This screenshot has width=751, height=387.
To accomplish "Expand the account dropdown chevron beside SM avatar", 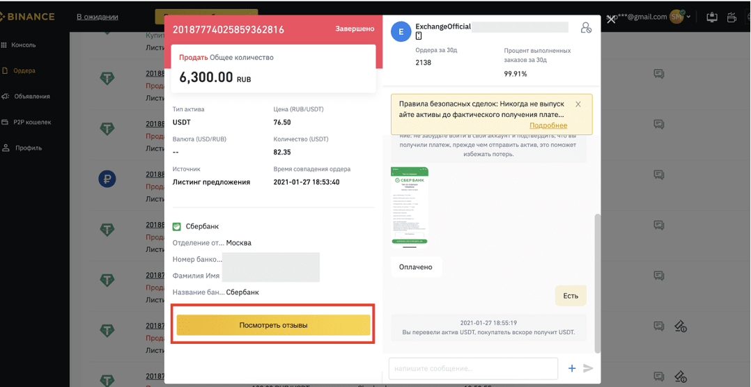I will (x=688, y=17).
